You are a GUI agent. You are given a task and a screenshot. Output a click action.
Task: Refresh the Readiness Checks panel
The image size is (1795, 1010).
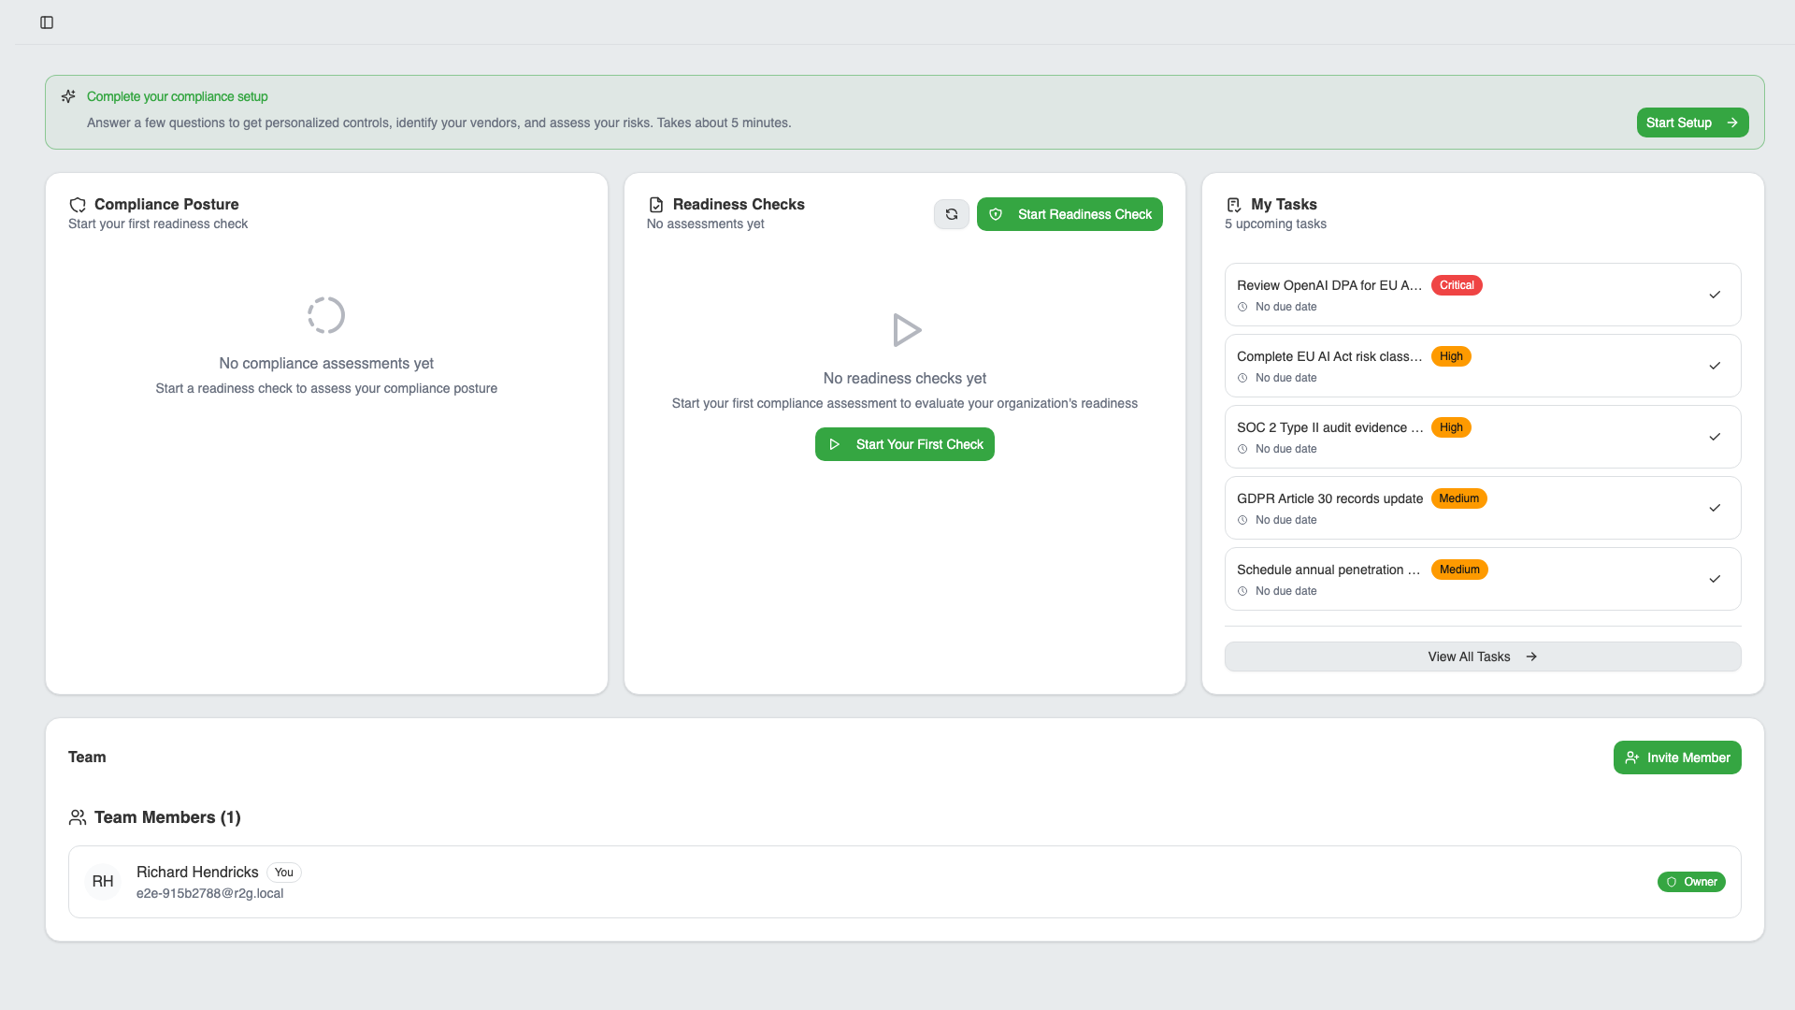(951, 214)
